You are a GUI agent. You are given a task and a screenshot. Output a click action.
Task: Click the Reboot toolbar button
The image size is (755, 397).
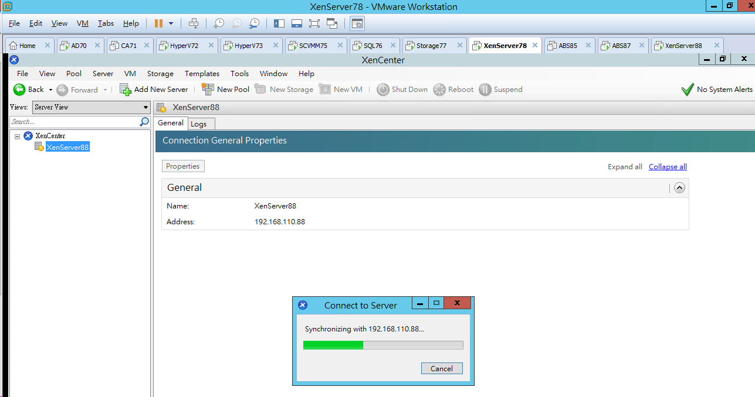click(453, 89)
